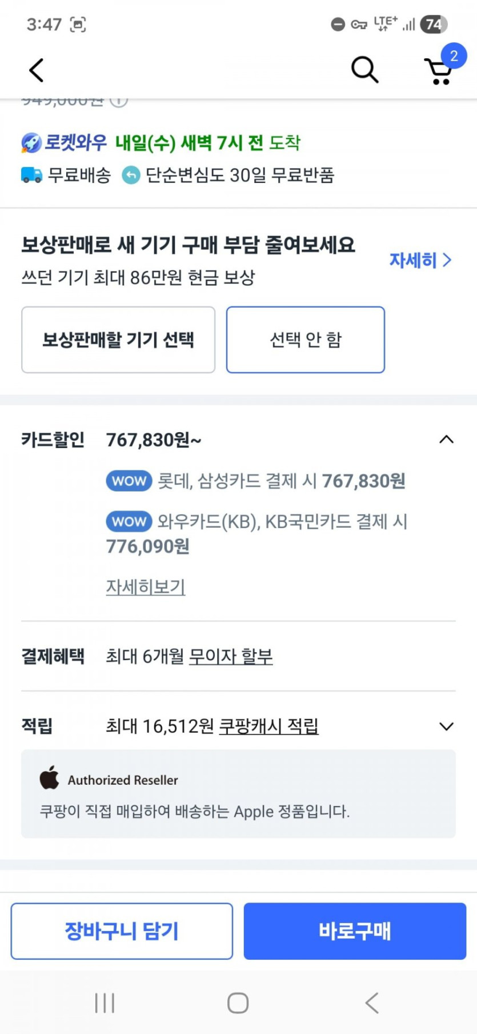Add item with 장바구니 담기
Image resolution: width=477 pixels, height=1034 pixels.
tap(122, 931)
